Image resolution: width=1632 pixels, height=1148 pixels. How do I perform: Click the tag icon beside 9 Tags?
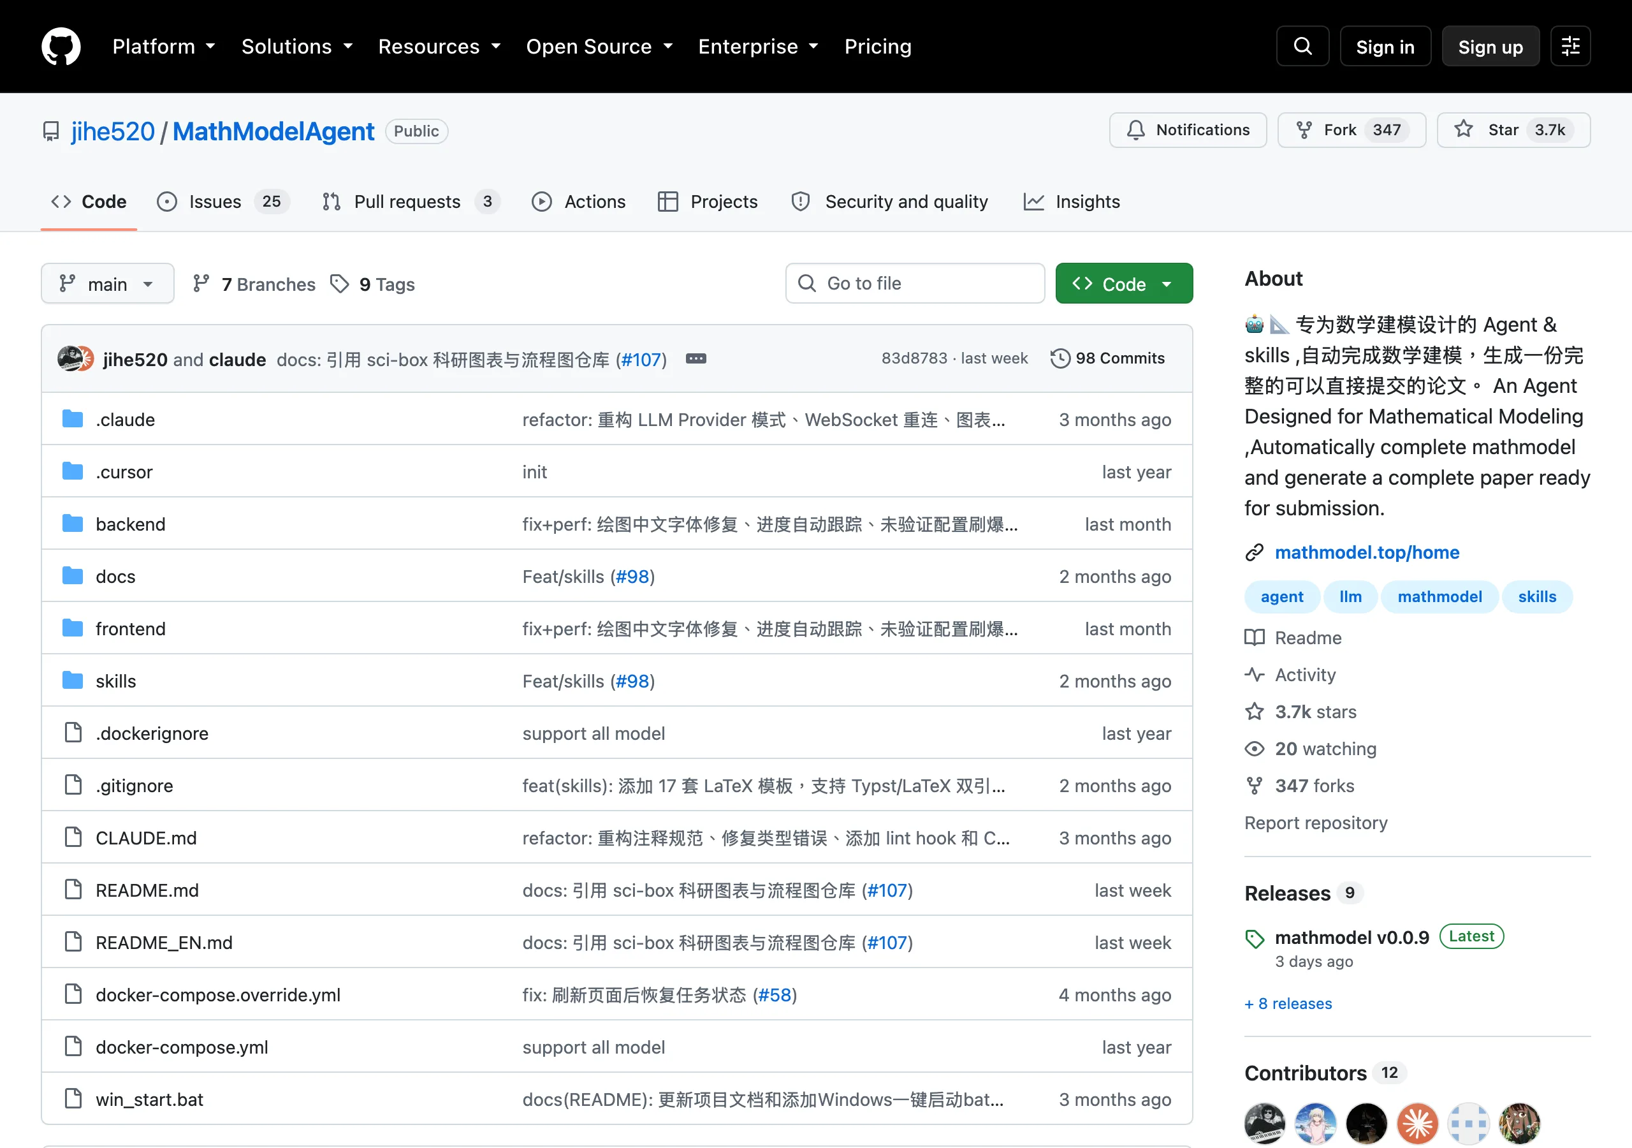[x=340, y=284]
